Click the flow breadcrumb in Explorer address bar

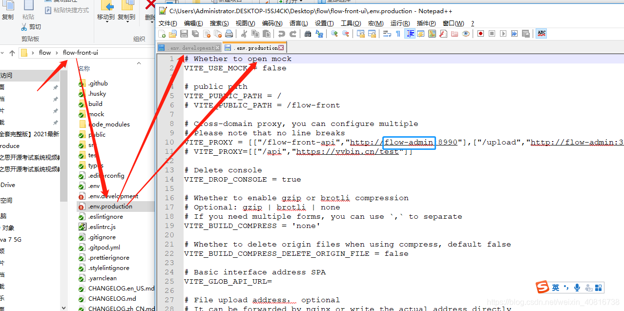pos(45,53)
